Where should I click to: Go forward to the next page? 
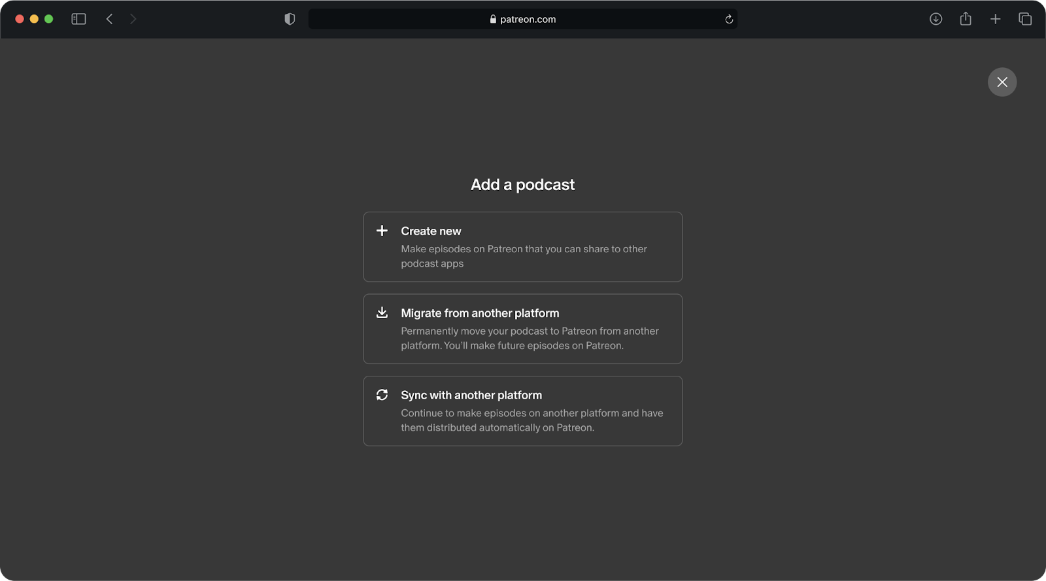click(133, 19)
